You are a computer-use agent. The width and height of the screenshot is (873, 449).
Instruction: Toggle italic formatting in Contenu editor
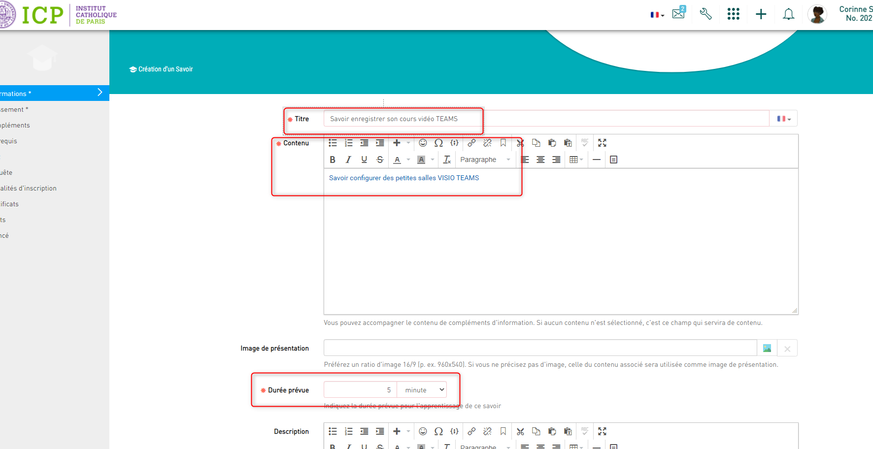coord(348,160)
